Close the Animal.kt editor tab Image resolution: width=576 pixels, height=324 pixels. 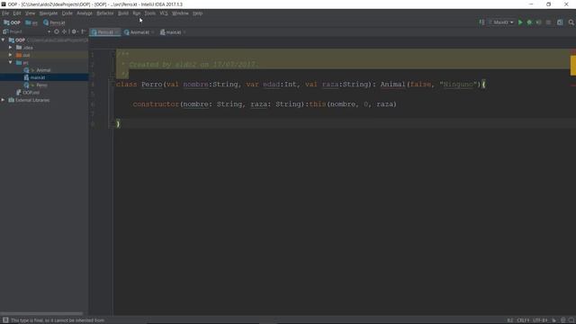[x=152, y=32]
